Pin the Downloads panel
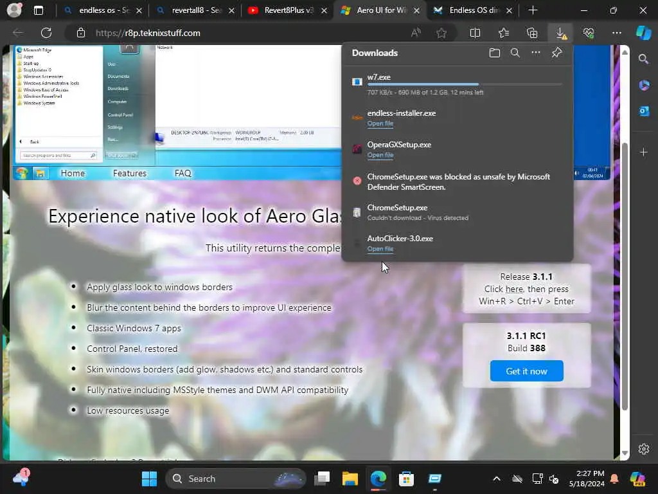658x494 pixels. pos(556,53)
